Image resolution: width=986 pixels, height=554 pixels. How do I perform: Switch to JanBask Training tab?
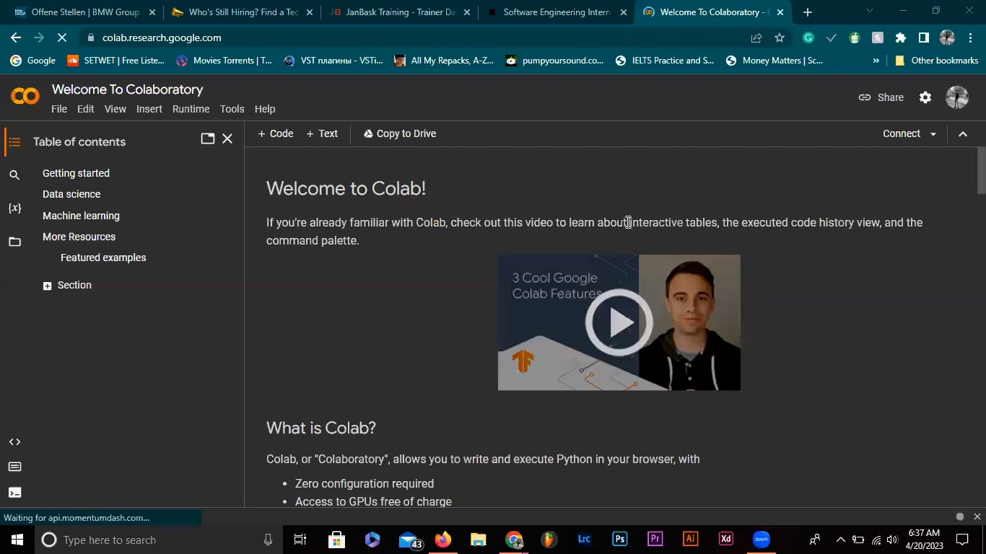pos(399,12)
